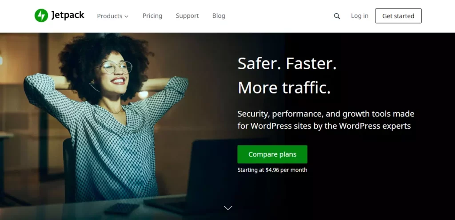Click the Log in link
This screenshot has width=455, height=220.
(359, 16)
